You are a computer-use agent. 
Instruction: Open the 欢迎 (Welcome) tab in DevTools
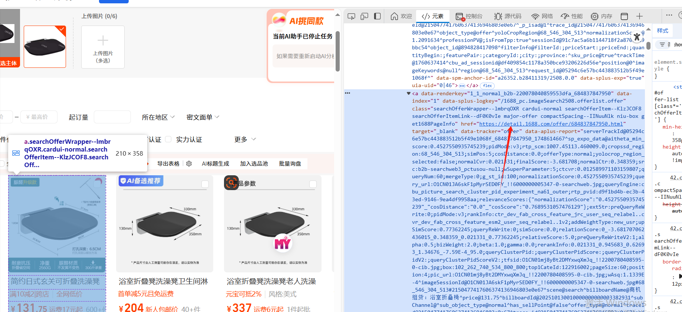401,16
